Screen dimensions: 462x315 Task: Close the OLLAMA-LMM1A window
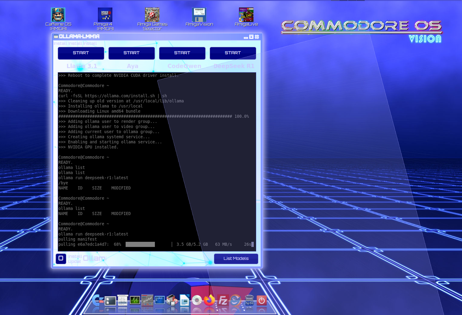click(x=257, y=37)
